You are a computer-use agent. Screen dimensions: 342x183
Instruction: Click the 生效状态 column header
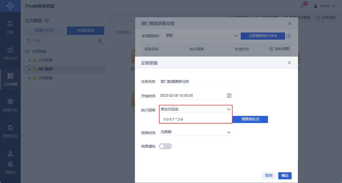tap(242, 49)
